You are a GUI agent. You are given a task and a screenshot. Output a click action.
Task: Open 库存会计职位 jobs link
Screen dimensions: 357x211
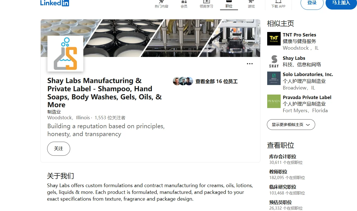[x=283, y=157]
